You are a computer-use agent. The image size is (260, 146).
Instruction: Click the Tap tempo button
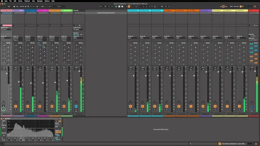[17, 6]
